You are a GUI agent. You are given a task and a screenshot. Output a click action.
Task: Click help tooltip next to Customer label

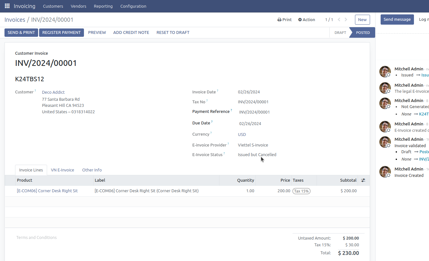[35, 91]
